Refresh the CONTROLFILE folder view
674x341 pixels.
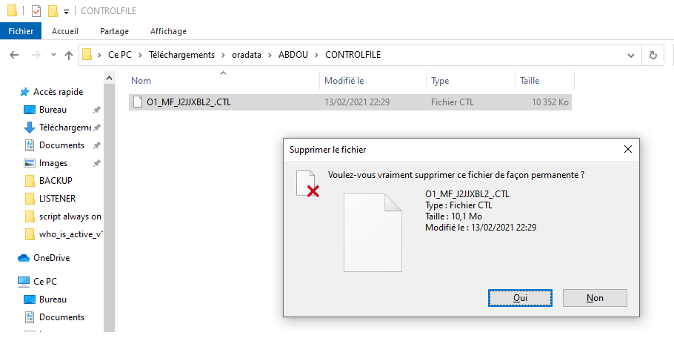[x=653, y=55]
